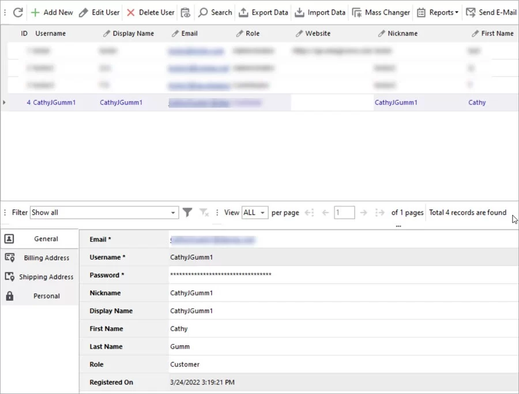Click inside the page number input field
Image resolution: width=519 pixels, height=394 pixels.
344,212
